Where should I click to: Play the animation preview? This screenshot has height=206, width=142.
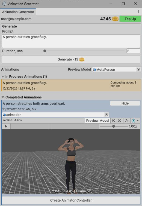[6, 126]
